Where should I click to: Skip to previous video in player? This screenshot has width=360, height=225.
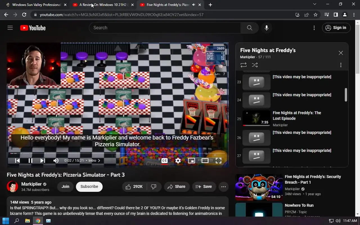17,161
